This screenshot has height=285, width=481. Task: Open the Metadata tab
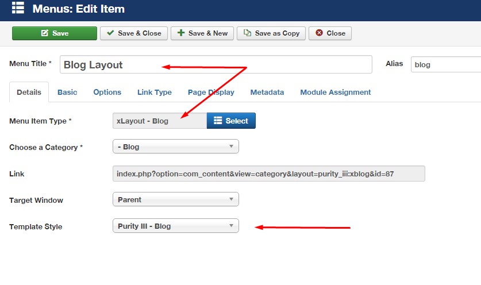click(267, 92)
